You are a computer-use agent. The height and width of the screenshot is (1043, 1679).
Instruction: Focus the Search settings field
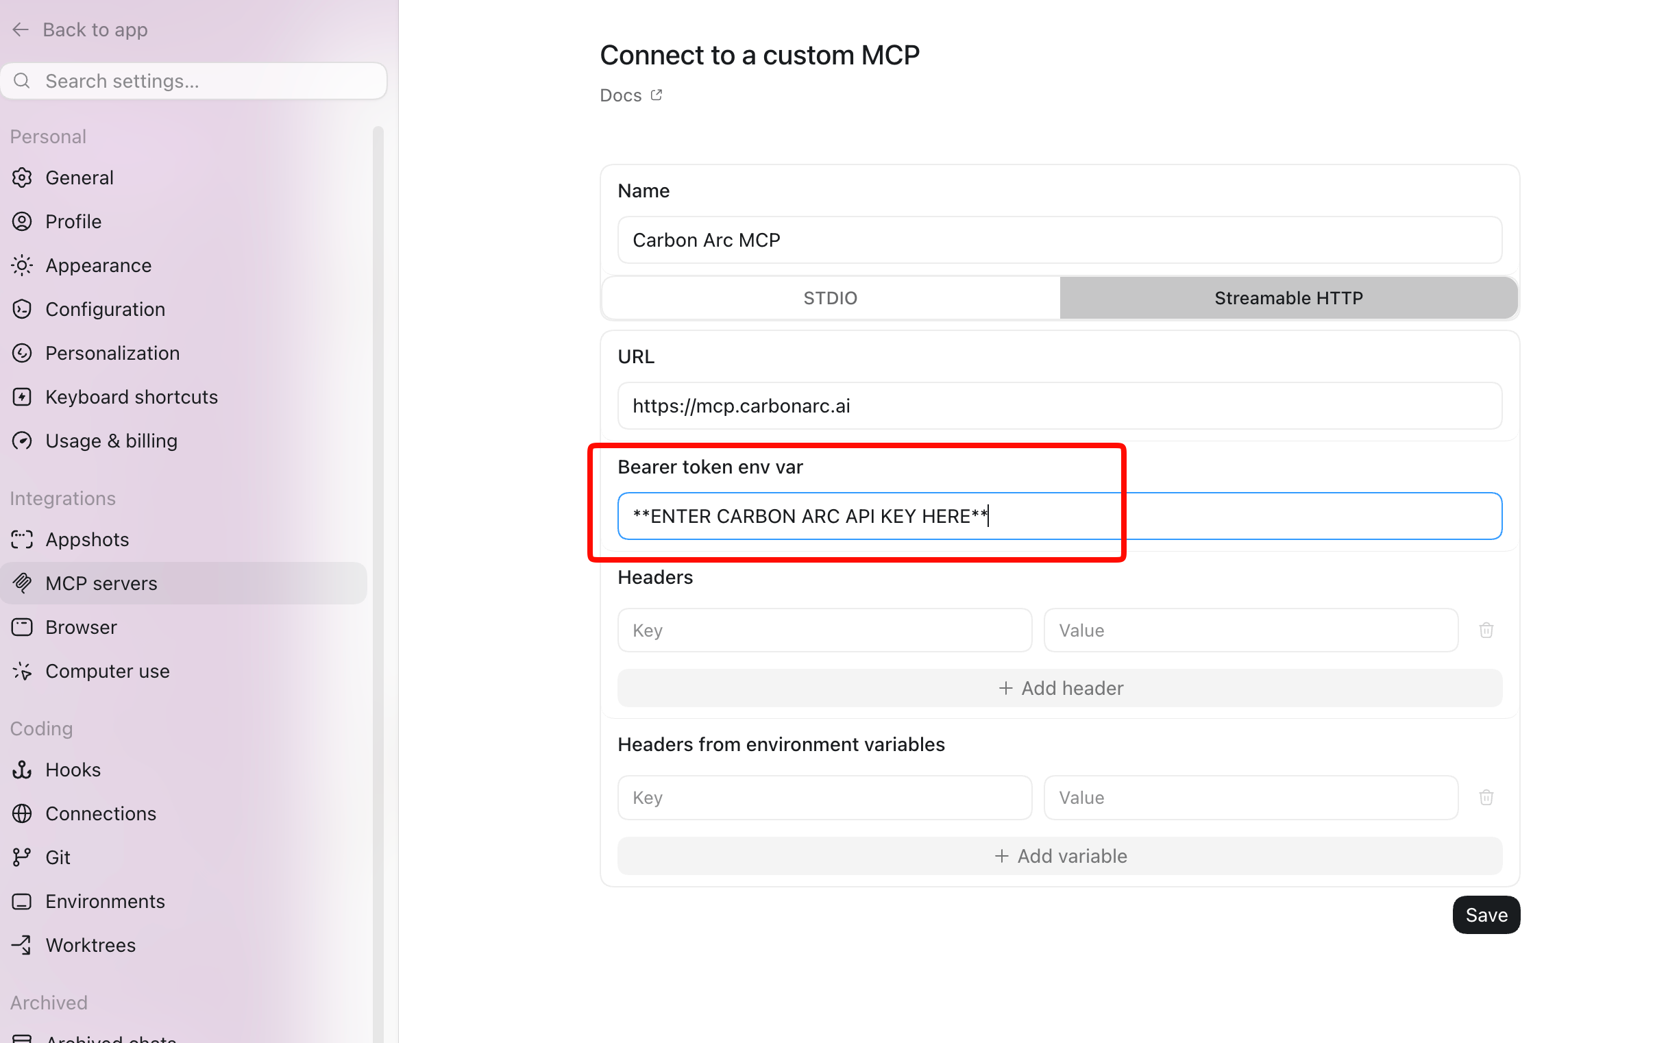[195, 82]
